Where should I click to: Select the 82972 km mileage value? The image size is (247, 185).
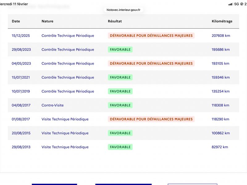coord(220,147)
